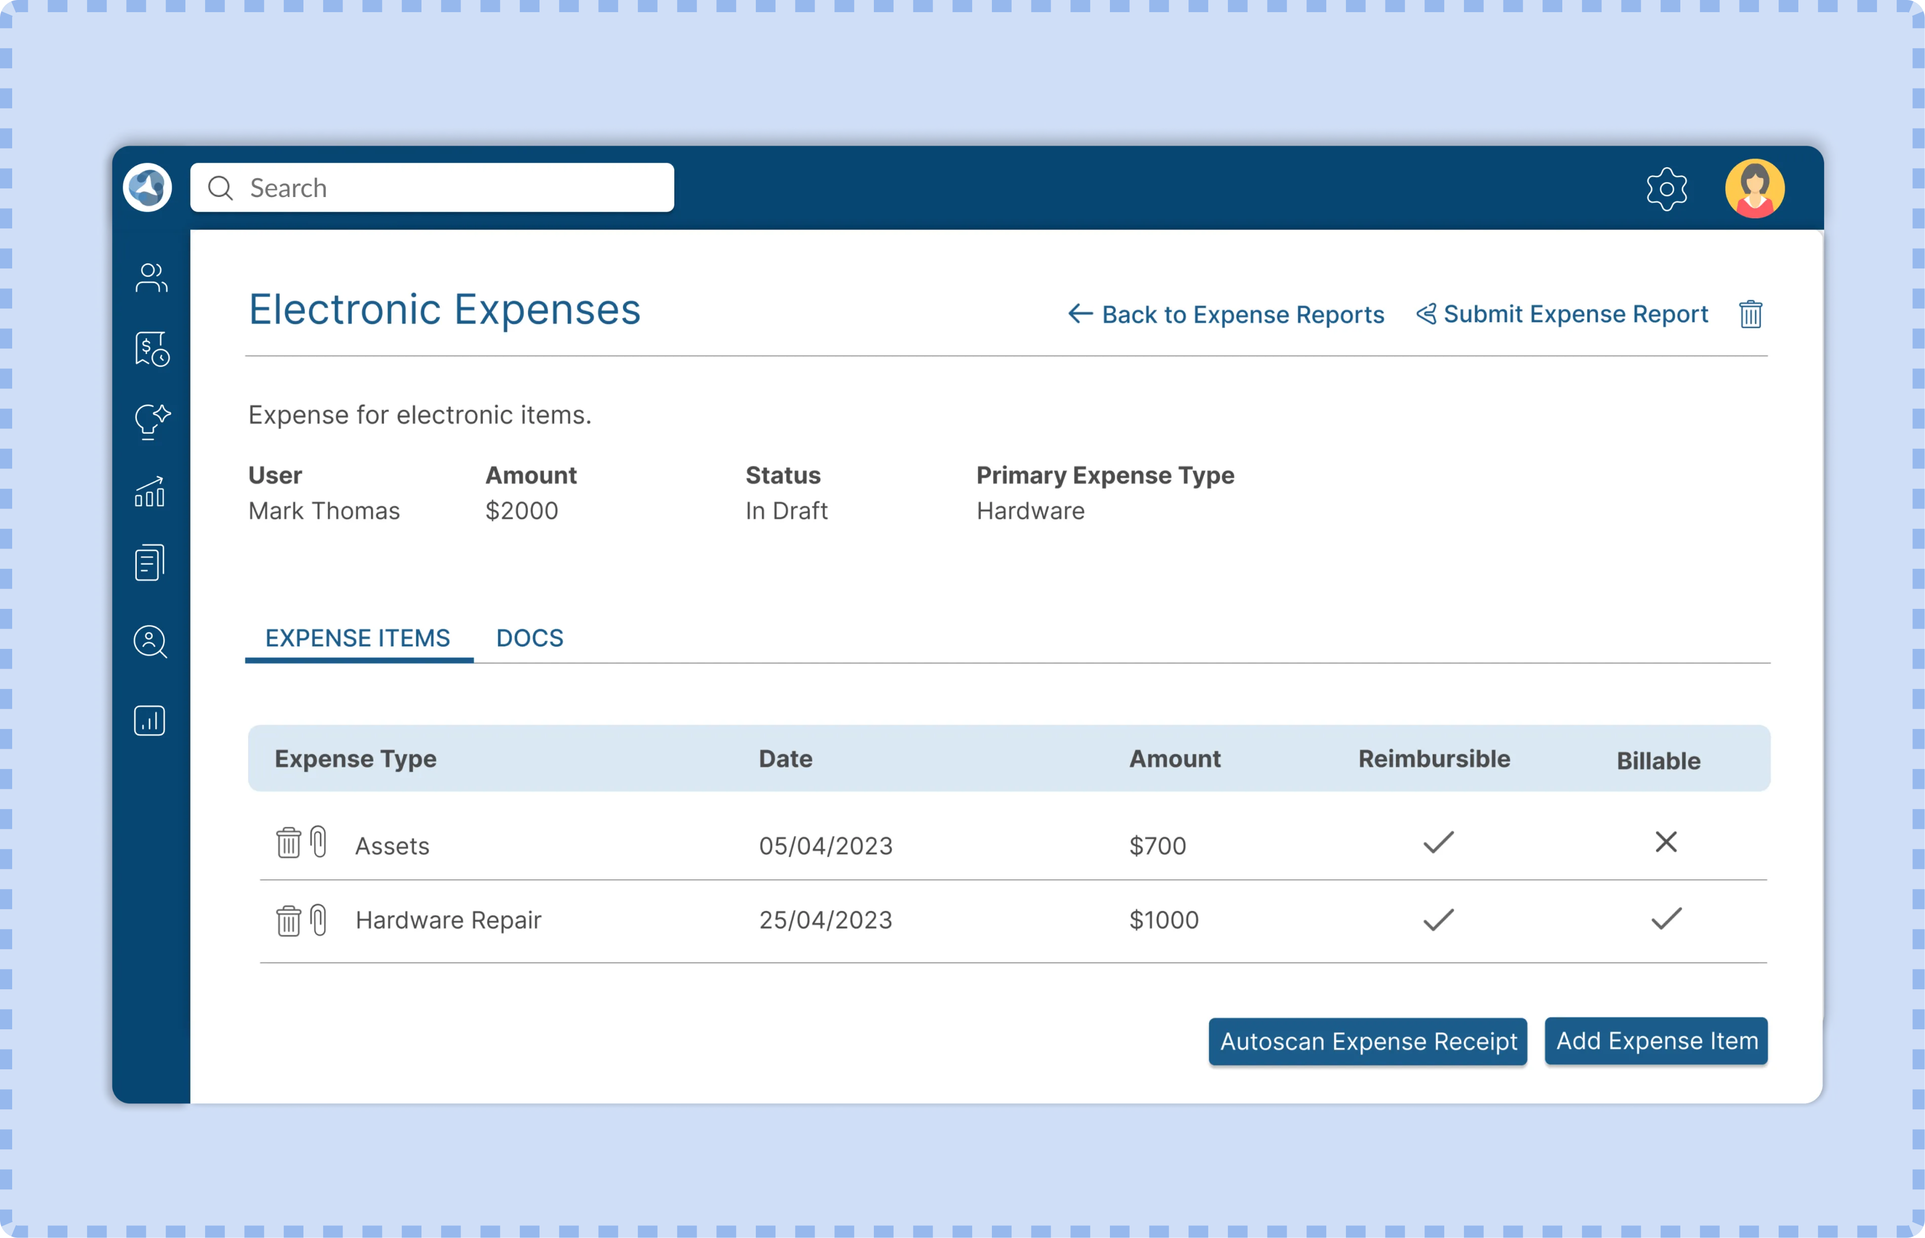
Task: Click the lightbulb insights sidebar icon
Action: 151,420
